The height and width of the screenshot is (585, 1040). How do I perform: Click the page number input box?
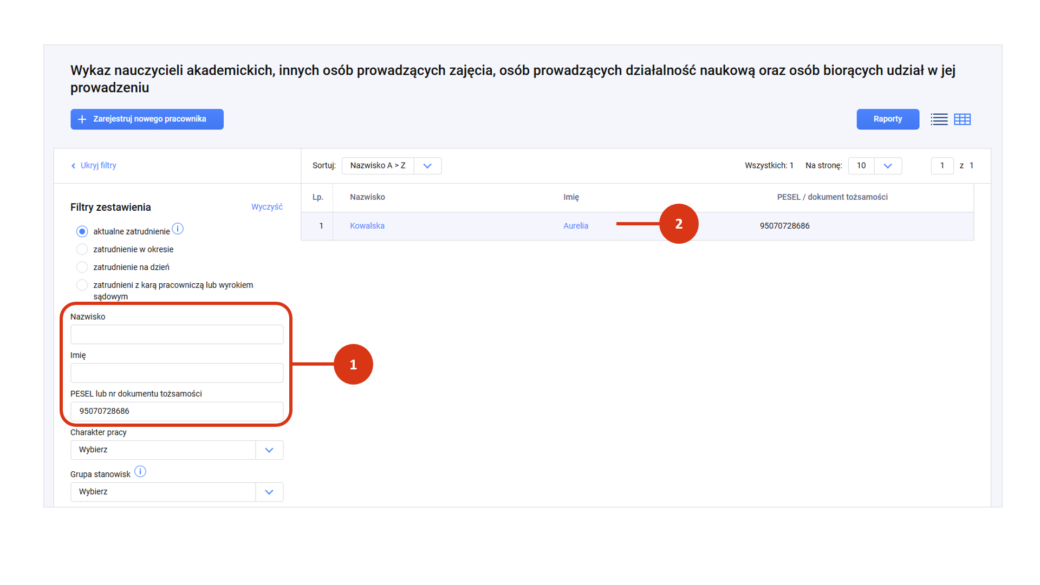(941, 166)
